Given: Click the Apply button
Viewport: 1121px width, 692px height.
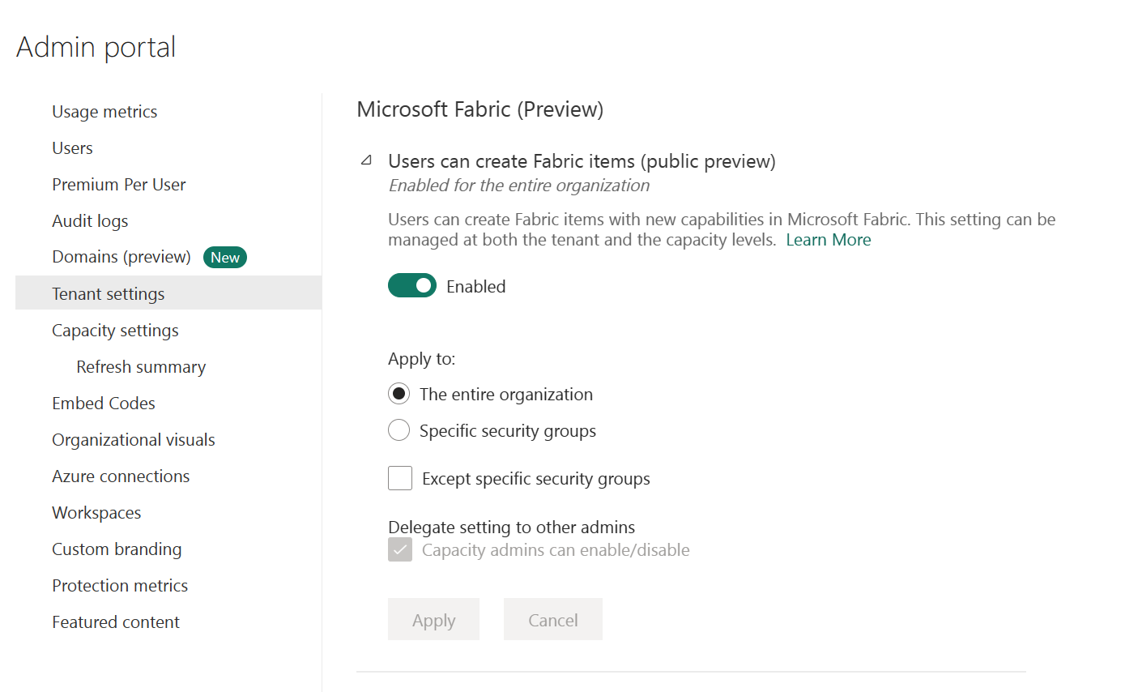Looking at the screenshot, I should 433,620.
